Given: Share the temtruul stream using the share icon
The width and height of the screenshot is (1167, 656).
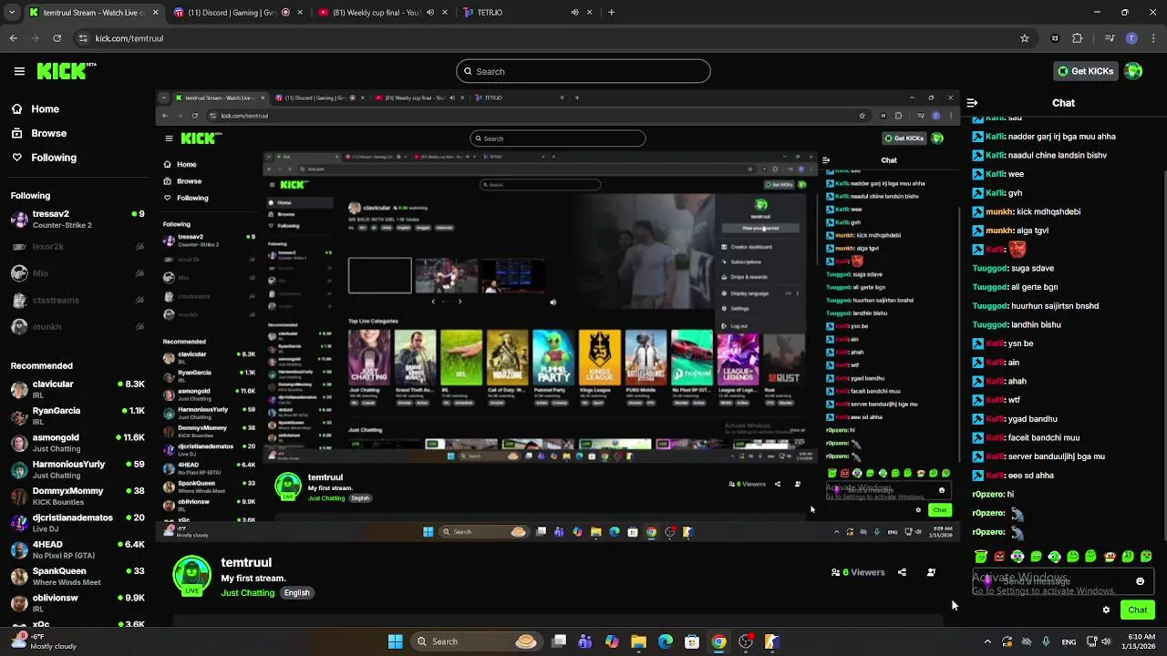Looking at the screenshot, I should point(902,572).
